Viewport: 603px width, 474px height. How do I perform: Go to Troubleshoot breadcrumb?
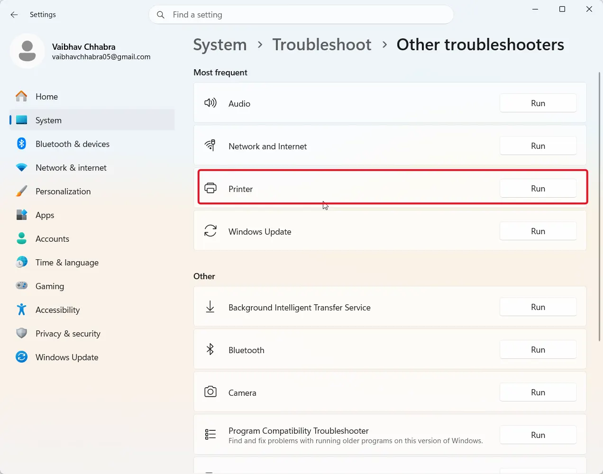coord(322,45)
